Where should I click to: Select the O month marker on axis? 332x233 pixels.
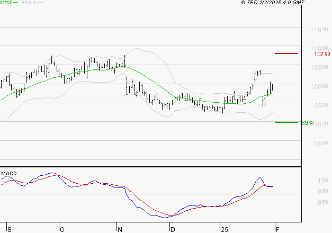[62, 229]
